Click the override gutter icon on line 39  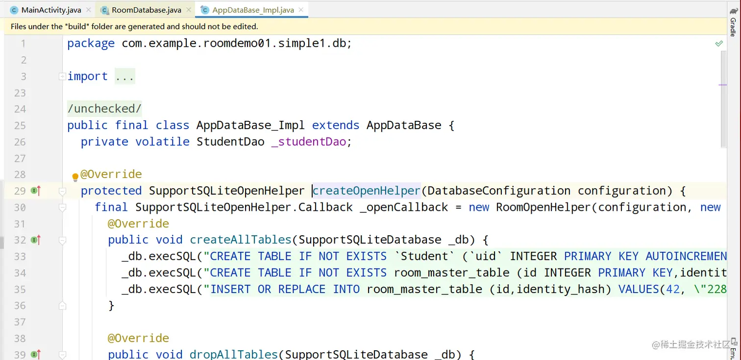[36, 354]
